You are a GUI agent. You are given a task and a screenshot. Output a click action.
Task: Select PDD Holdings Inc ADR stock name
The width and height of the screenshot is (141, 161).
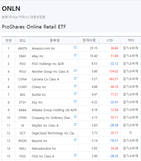(x=48, y=64)
